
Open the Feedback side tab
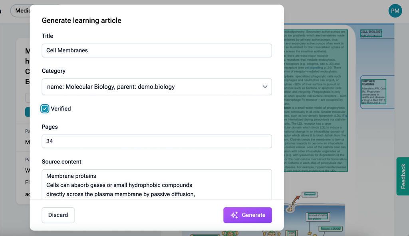point(403,176)
